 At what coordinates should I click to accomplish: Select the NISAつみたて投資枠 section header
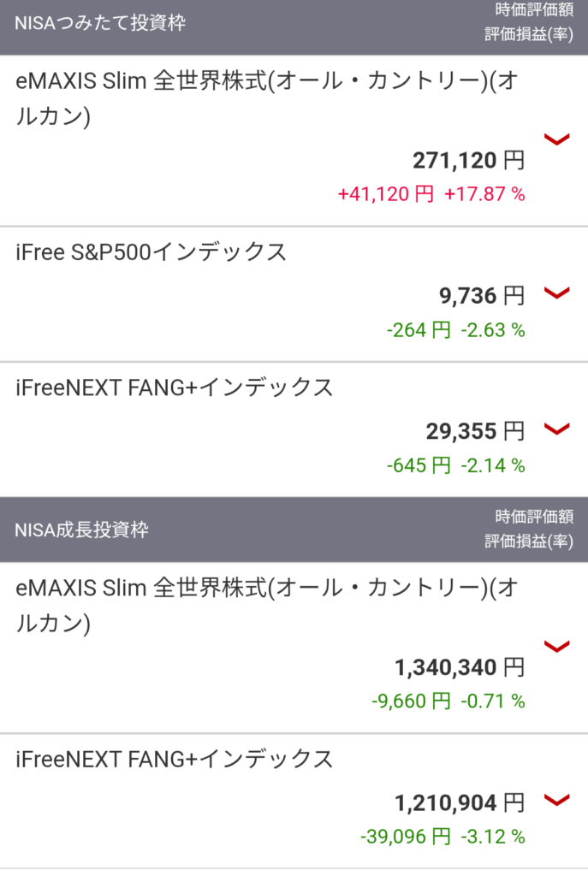(x=100, y=23)
